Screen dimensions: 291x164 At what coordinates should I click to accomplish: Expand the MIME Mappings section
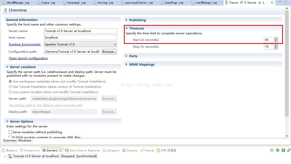pyautogui.click(x=126, y=64)
